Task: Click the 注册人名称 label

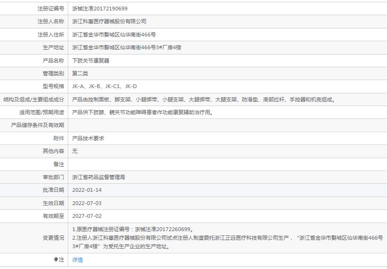Action: click(51, 21)
